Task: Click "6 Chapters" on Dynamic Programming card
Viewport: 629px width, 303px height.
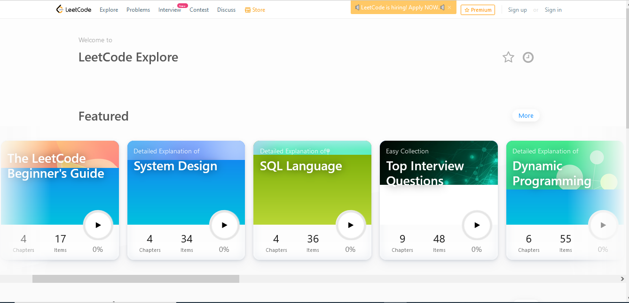Action: [529, 243]
